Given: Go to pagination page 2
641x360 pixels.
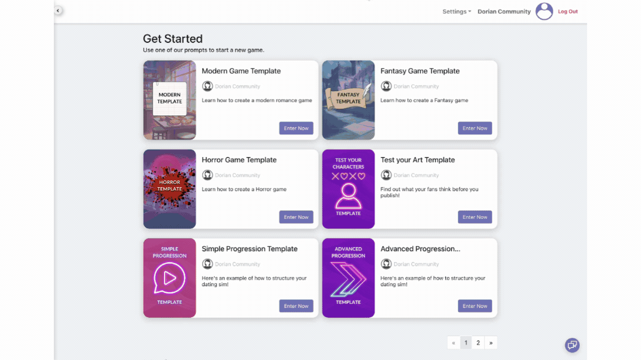Looking at the screenshot, I should pyautogui.click(x=478, y=343).
